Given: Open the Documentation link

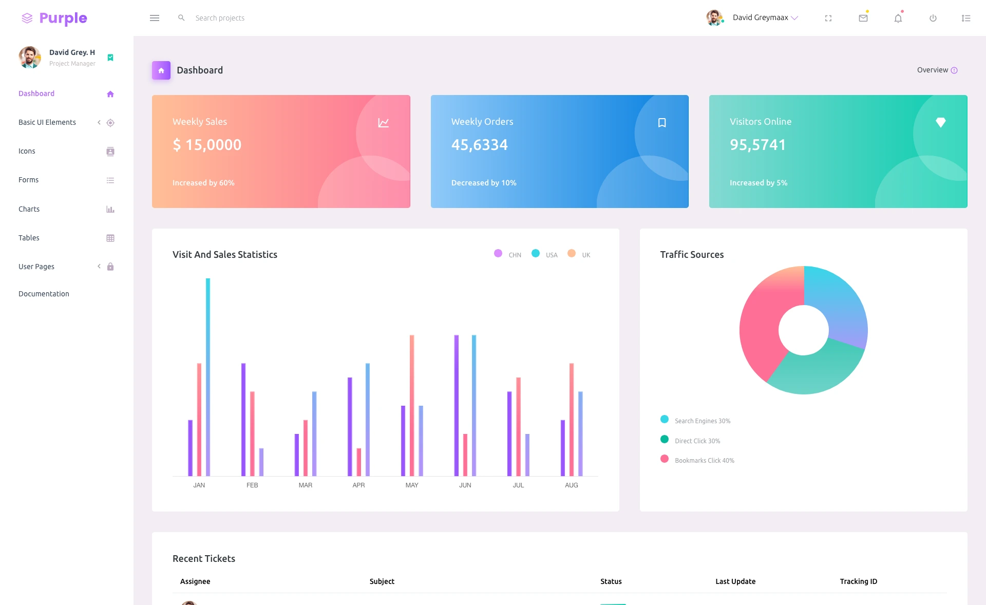Looking at the screenshot, I should pos(44,294).
